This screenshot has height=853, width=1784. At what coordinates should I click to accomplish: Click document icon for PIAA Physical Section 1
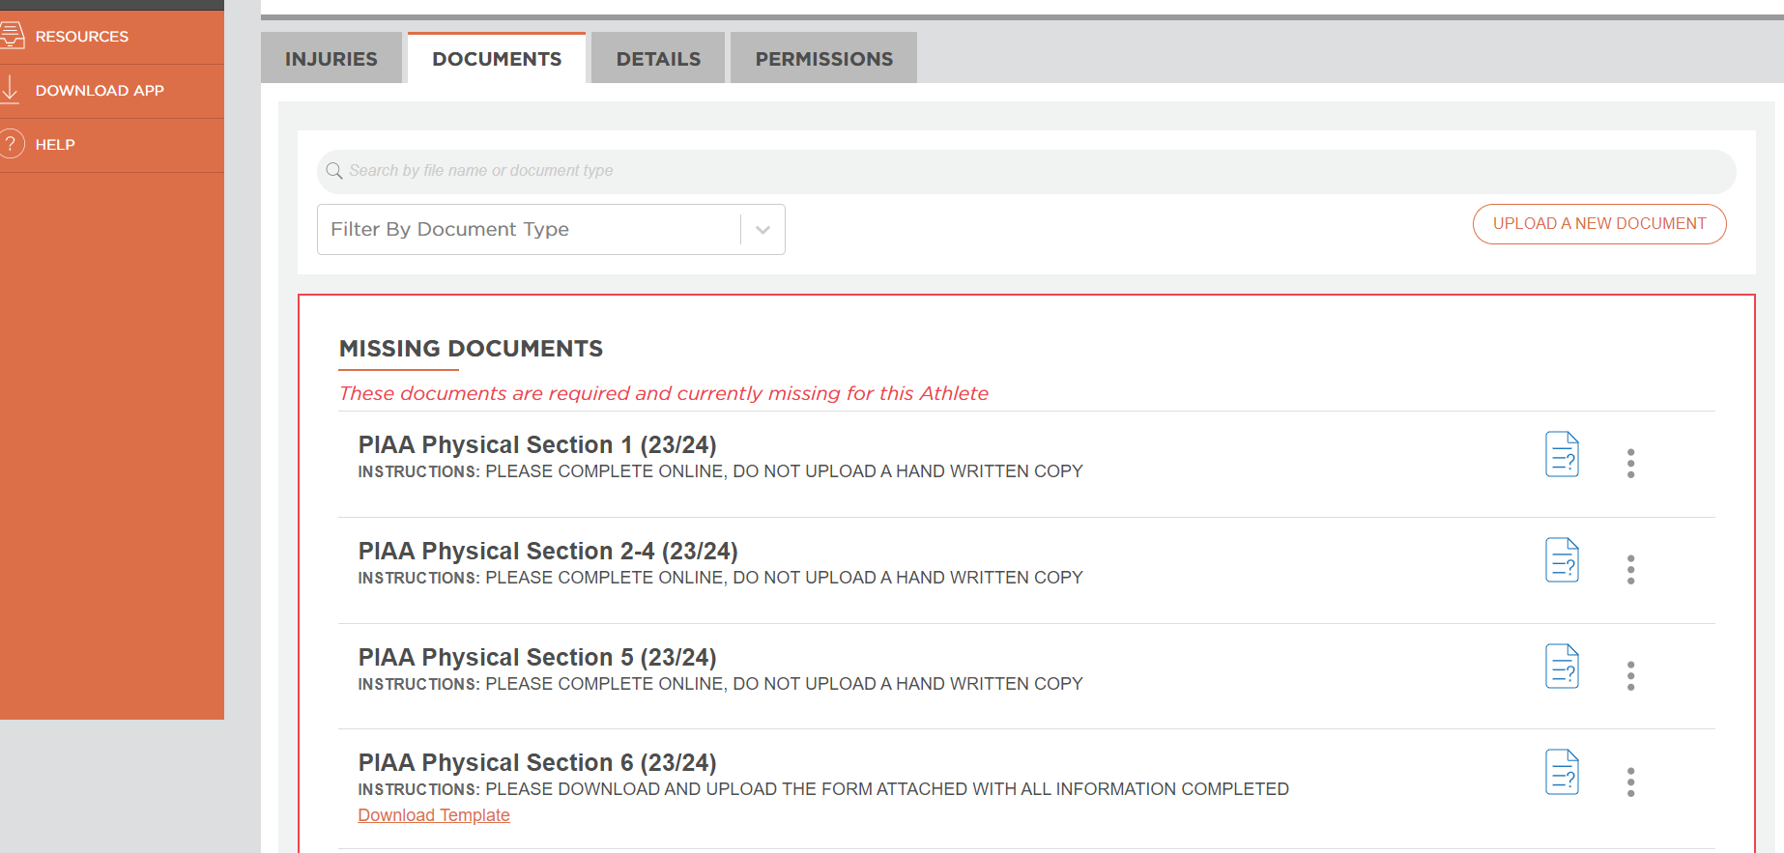click(1562, 454)
